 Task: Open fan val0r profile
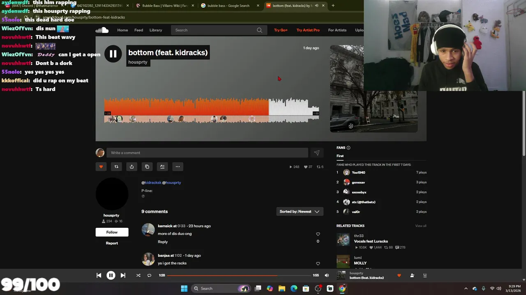coord(356,212)
